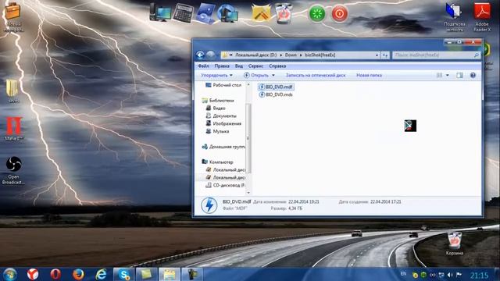
Task: Launch Firefox from taskbar
Action: [78, 274]
